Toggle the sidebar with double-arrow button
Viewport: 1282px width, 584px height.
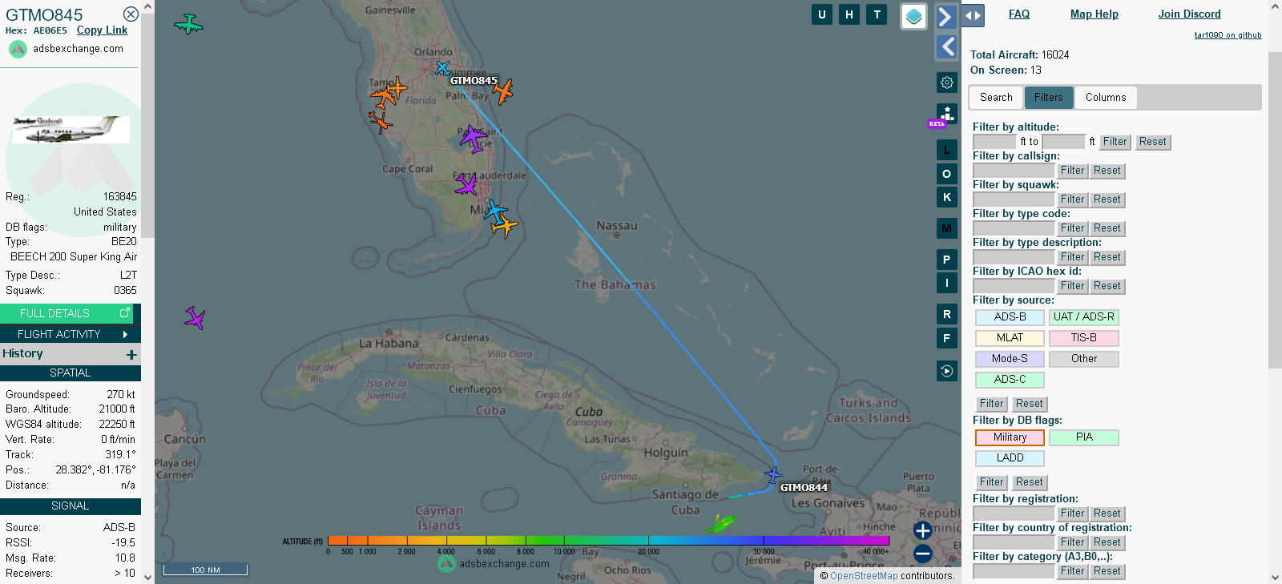tap(973, 15)
